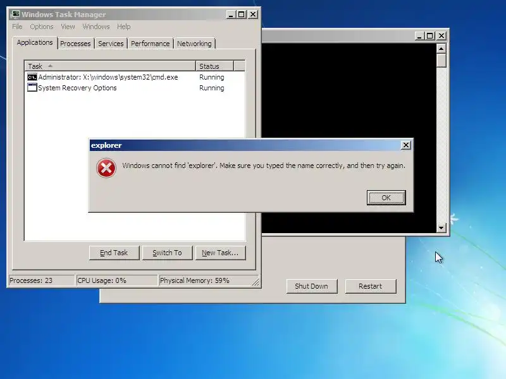Viewport: 506px width, 379px height.
Task: Open the Options menu in Task Manager
Action: 42,27
